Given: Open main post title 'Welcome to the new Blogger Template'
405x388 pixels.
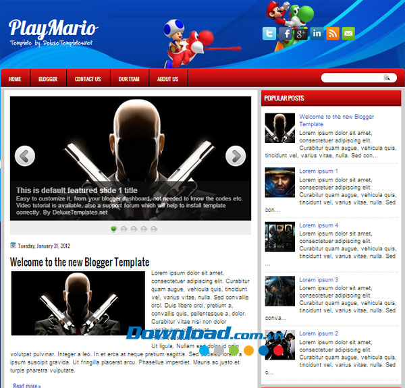Looking at the screenshot, I should [80, 262].
